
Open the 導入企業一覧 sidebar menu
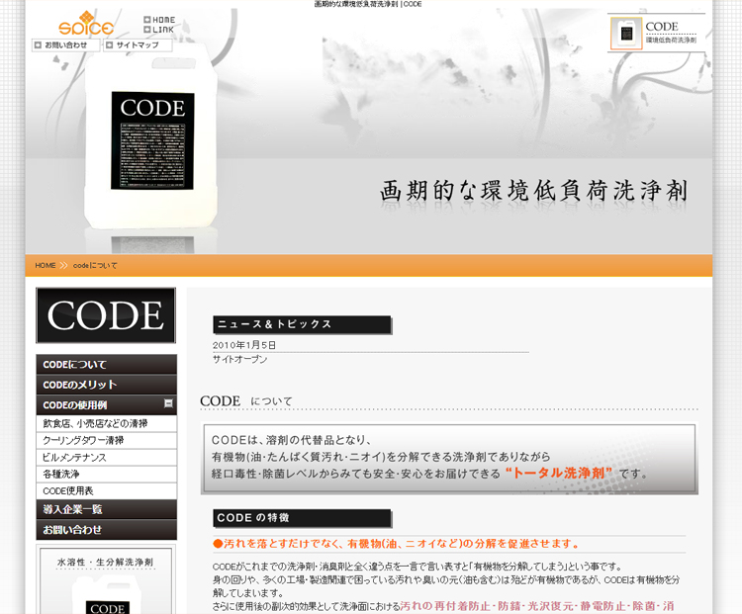tap(107, 509)
